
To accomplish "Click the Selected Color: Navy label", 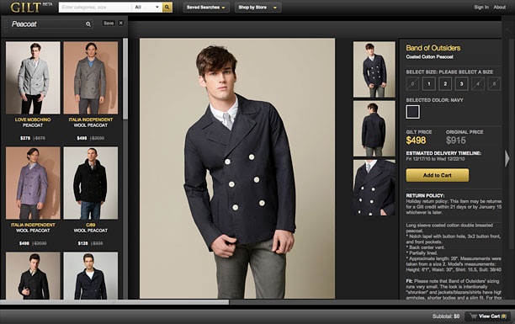I will pos(434,100).
